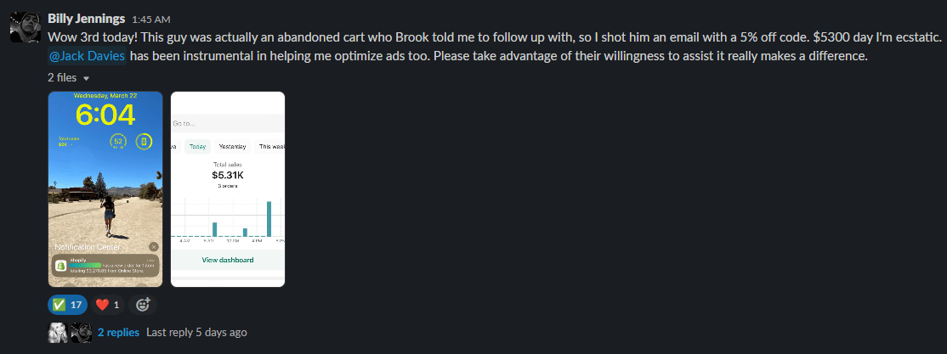The width and height of the screenshot is (947, 354).
Task: Click the phone widget icon on lock screen
Action: tap(144, 143)
